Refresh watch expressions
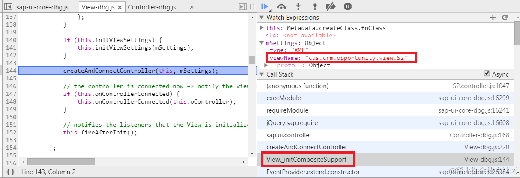This screenshot has height=178, width=520. point(505,18)
